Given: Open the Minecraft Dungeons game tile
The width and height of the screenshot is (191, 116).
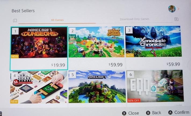Looking at the screenshot, I should tap(39, 48).
